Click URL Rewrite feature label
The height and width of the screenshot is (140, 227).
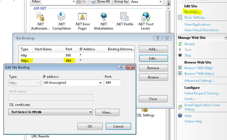[40, 136]
